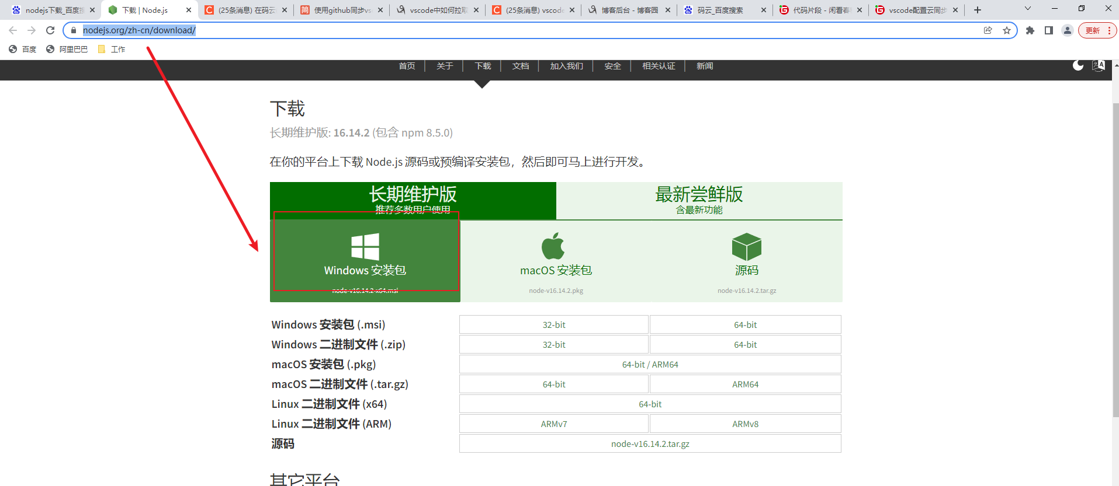Switch to the nodejs下载 百度 tab

pyautogui.click(x=52, y=10)
